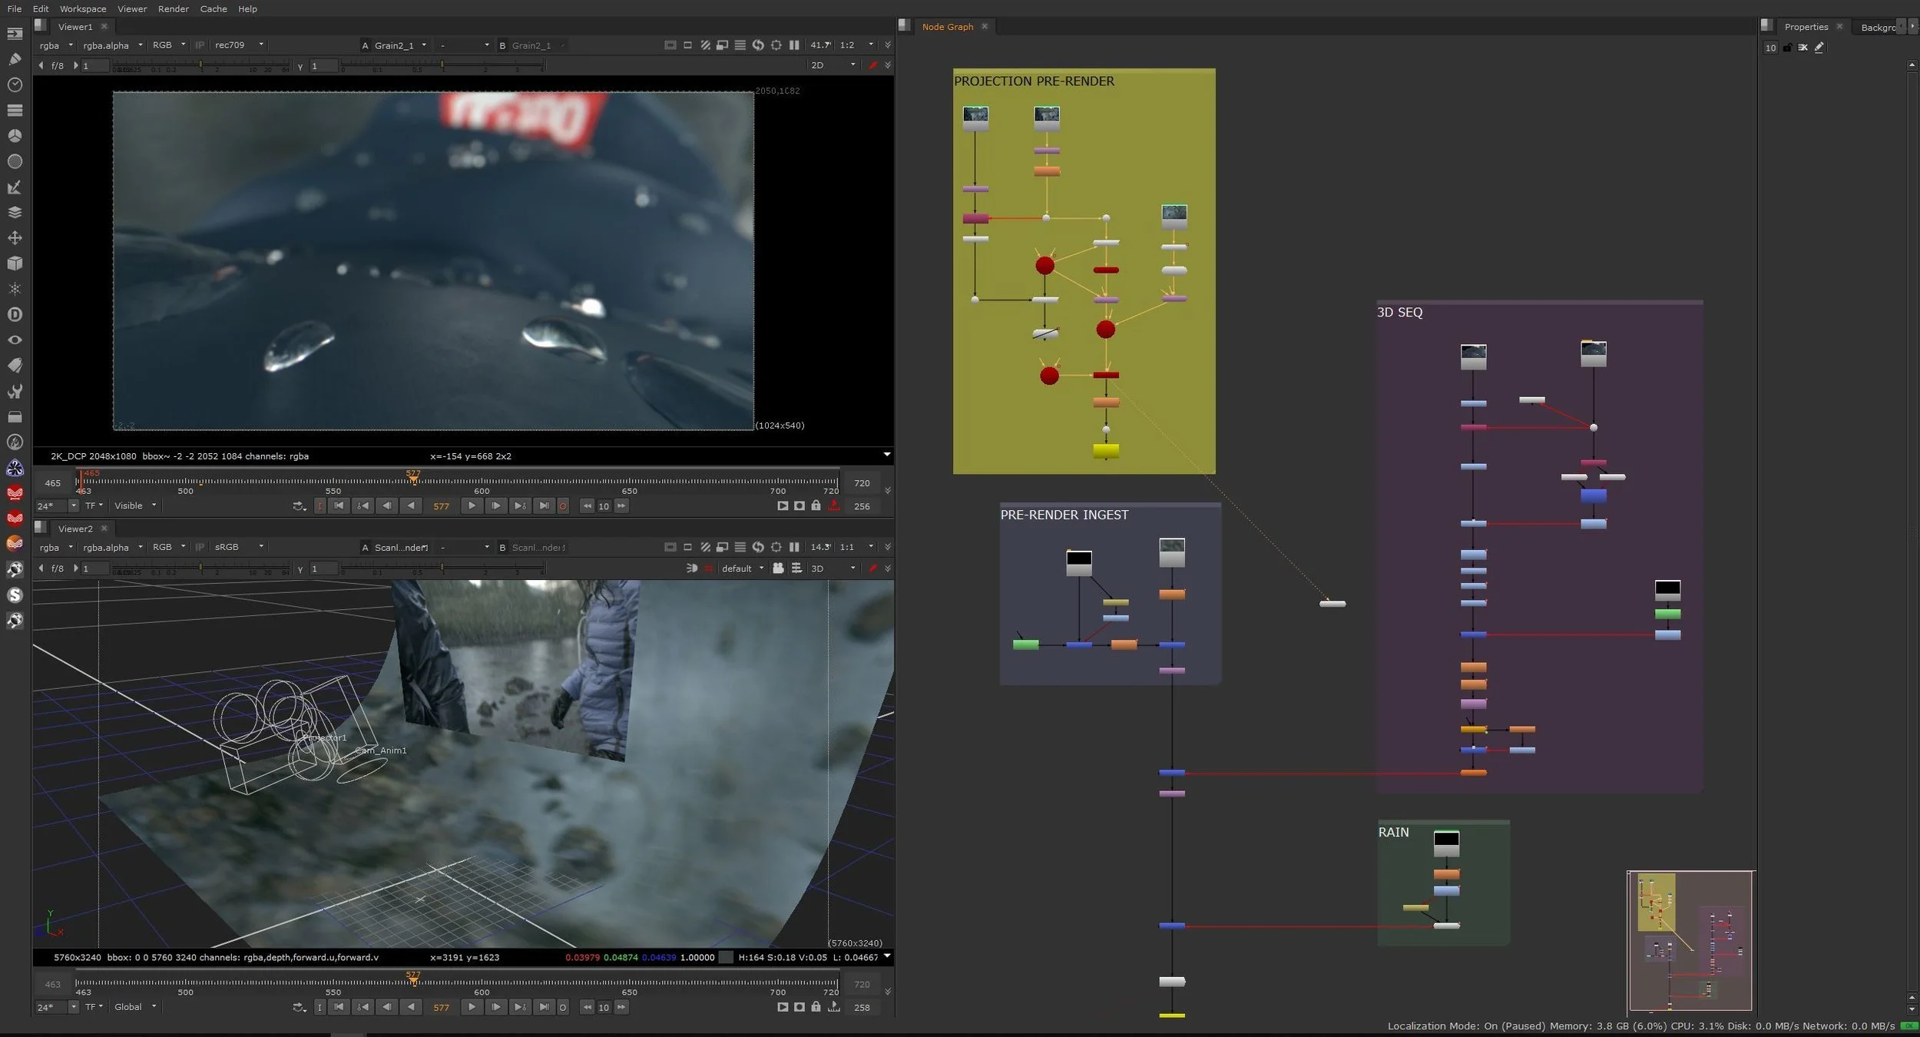Open the Viewer1 rgba.alpha channel dropdown
This screenshot has height=1037, width=1920.
pos(112,45)
